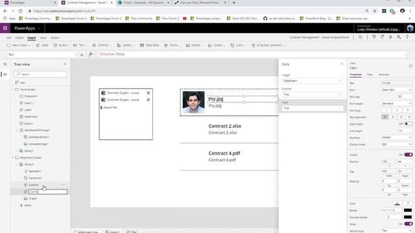Toggle the hamburger menu in the left rail
This screenshot has height=233, width=415.
(5, 64)
